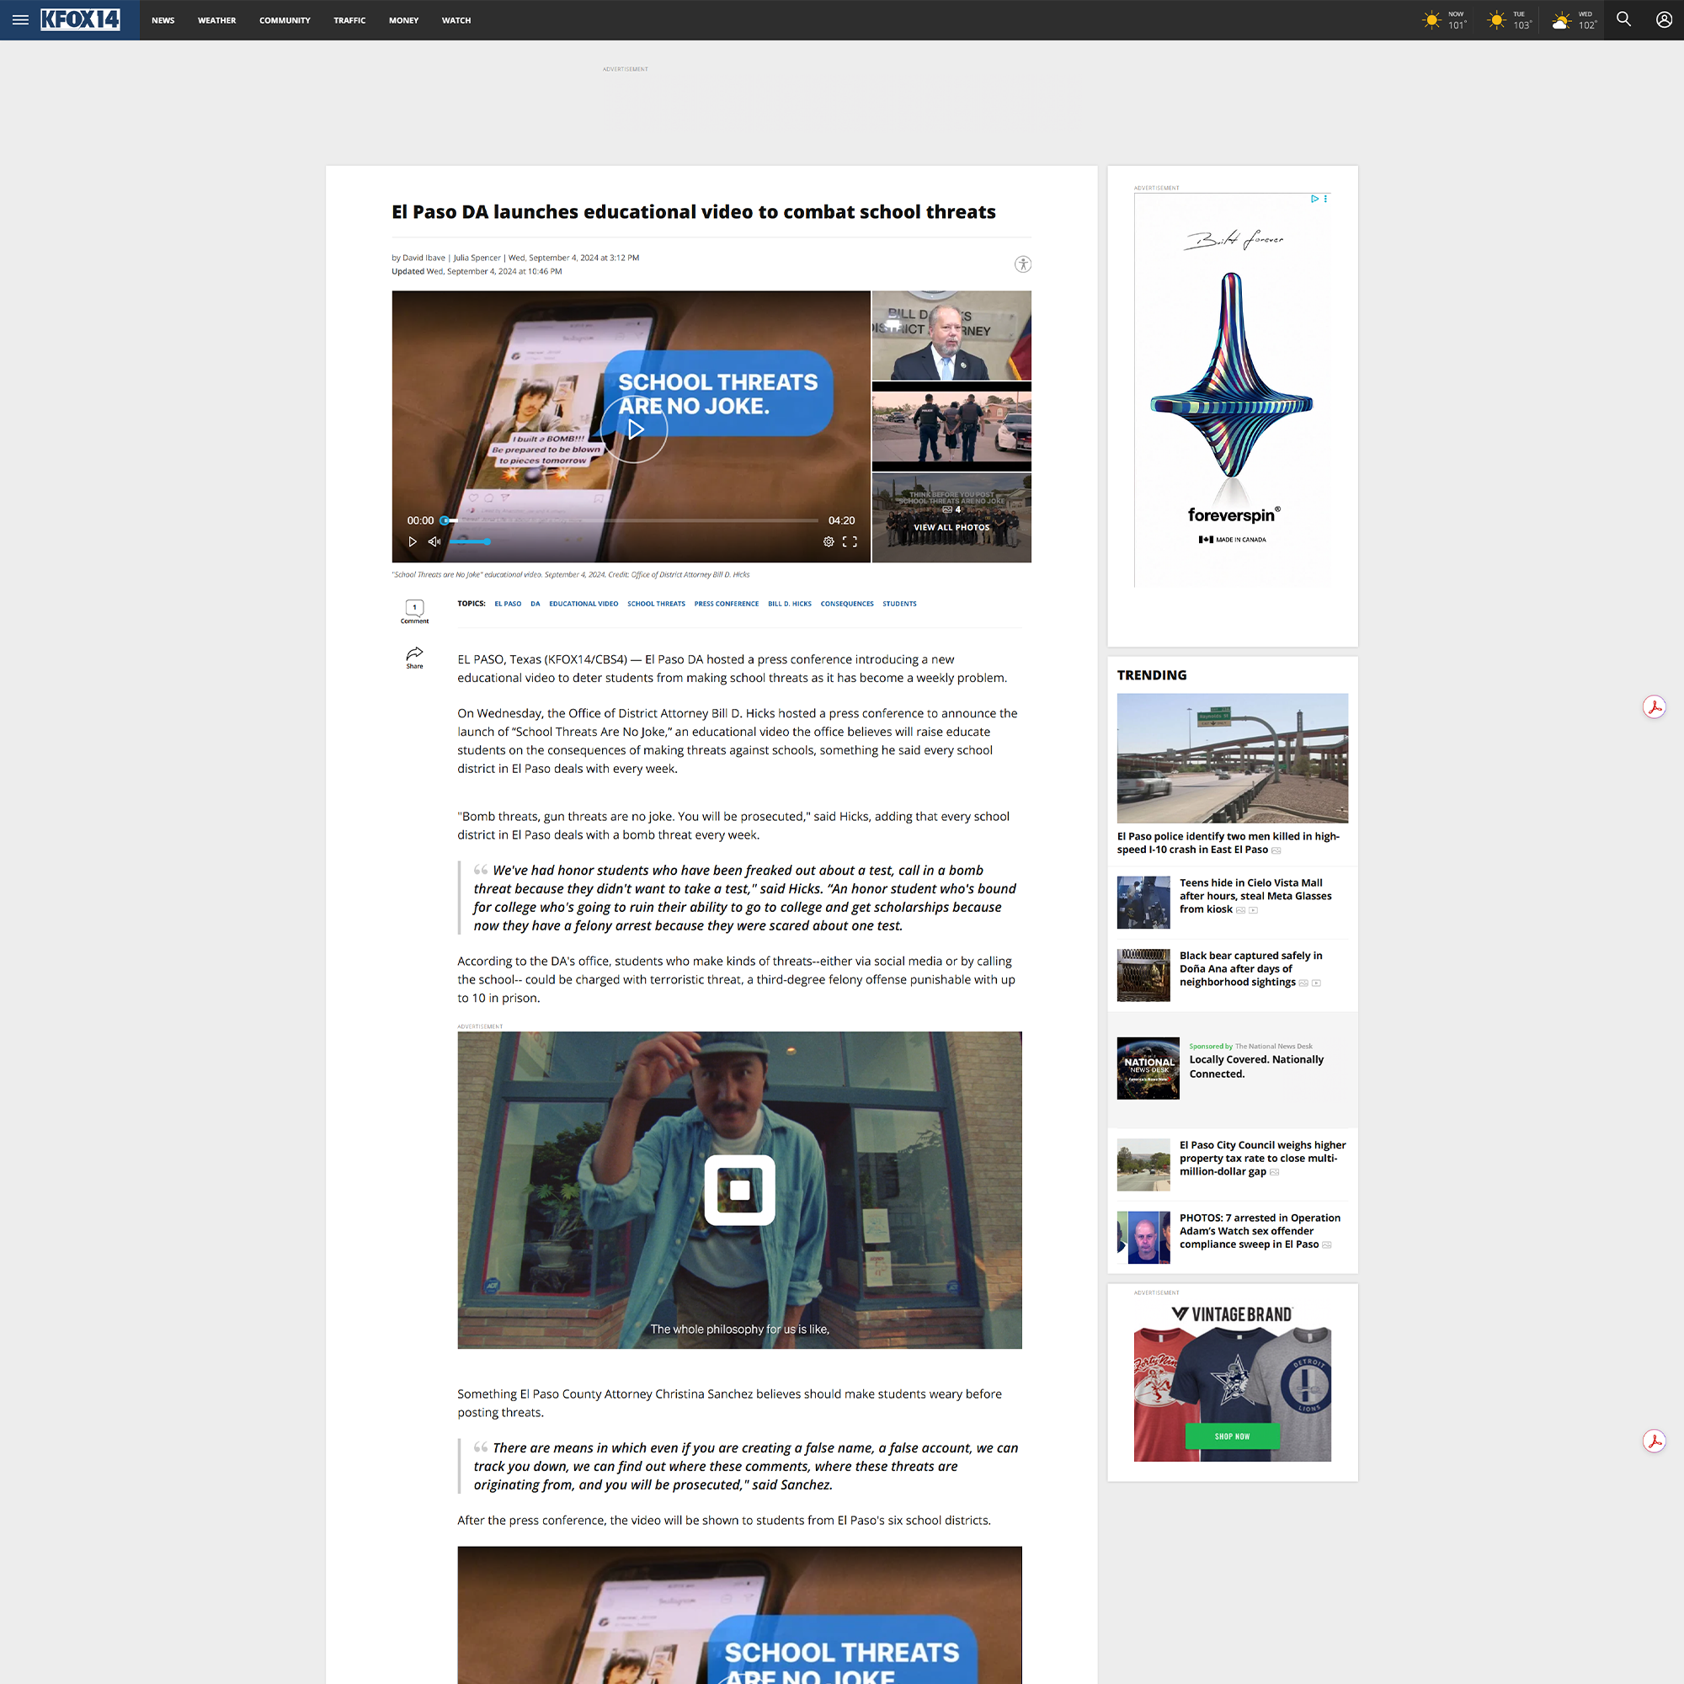
Task: Click the KFOX14 logo
Action: [80, 19]
